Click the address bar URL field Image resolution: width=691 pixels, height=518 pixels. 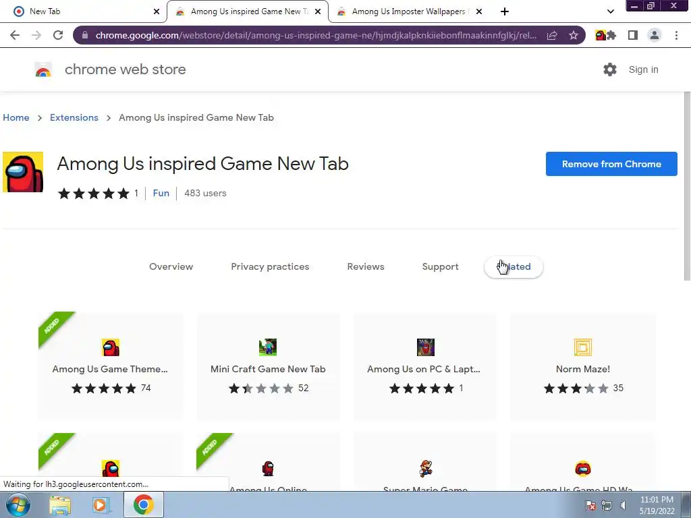[x=316, y=35]
